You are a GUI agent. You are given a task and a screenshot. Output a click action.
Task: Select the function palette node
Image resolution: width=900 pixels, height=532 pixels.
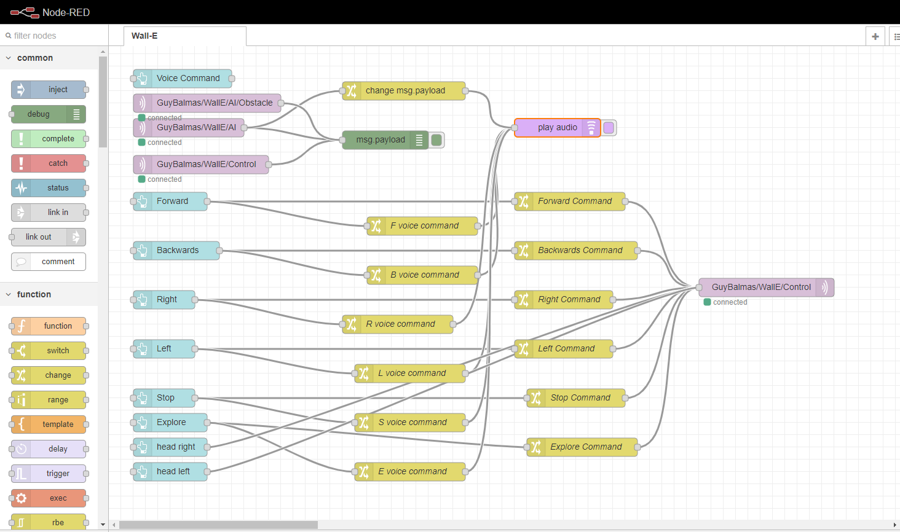[49, 326]
